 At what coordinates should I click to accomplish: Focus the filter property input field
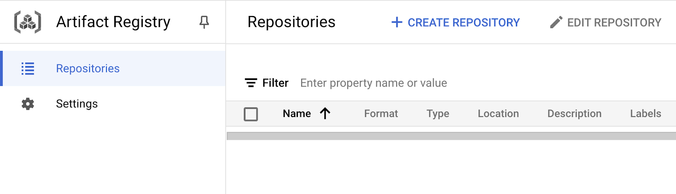[x=373, y=83]
